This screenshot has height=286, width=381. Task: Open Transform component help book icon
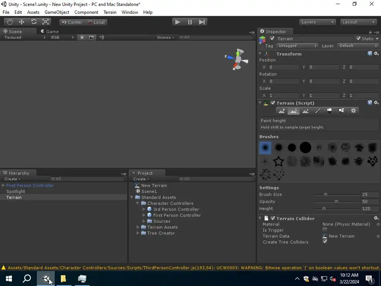(369, 54)
